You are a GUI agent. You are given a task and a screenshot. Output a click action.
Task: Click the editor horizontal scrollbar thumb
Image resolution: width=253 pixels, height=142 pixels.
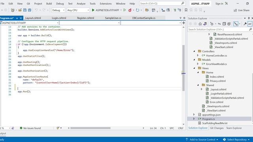[91, 128]
